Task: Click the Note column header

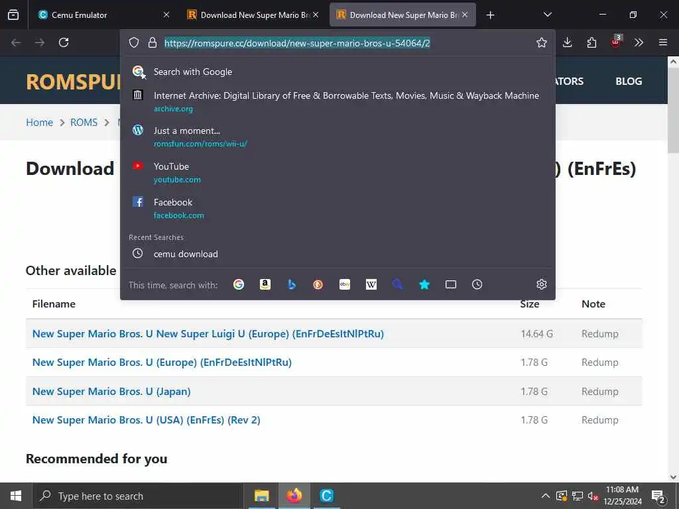Action: (x=593, y=304)
